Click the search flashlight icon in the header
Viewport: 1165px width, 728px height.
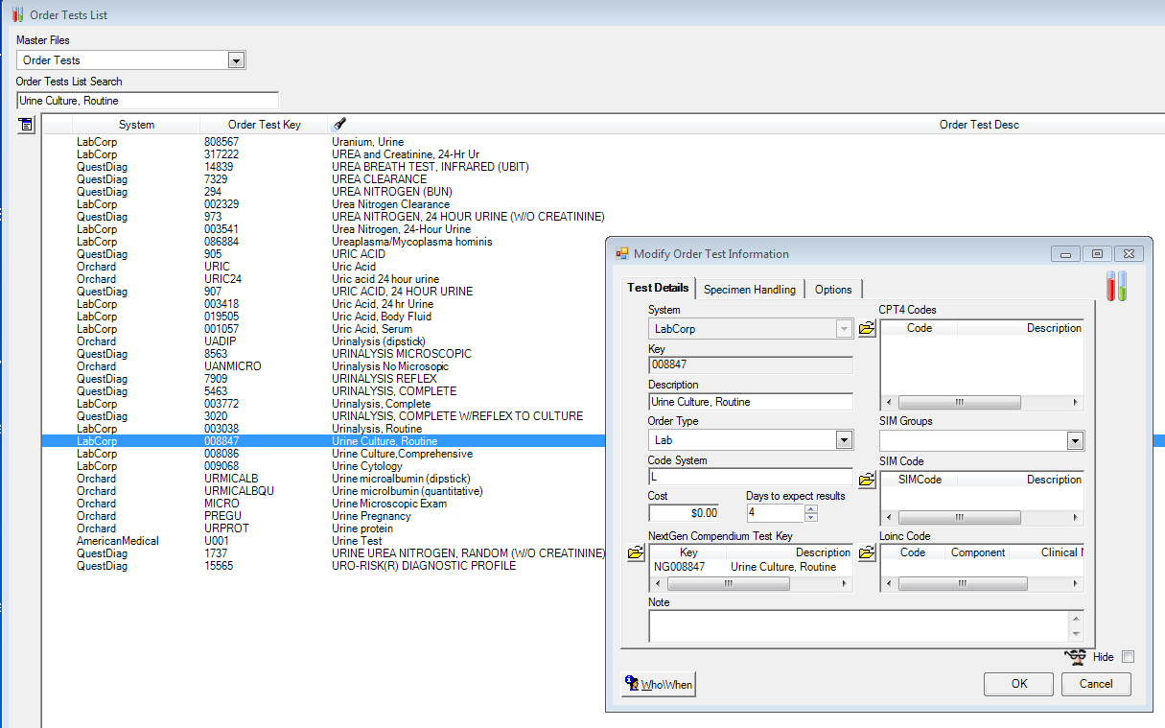point(339,124)
